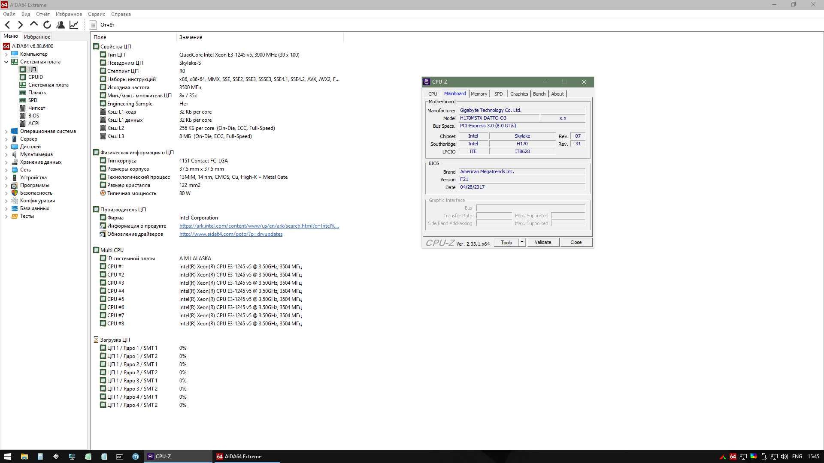Switch to Graphics tab in CPU-Z
Image resolution: width=824 pixels, height=463 pixels.
[519, 94]
